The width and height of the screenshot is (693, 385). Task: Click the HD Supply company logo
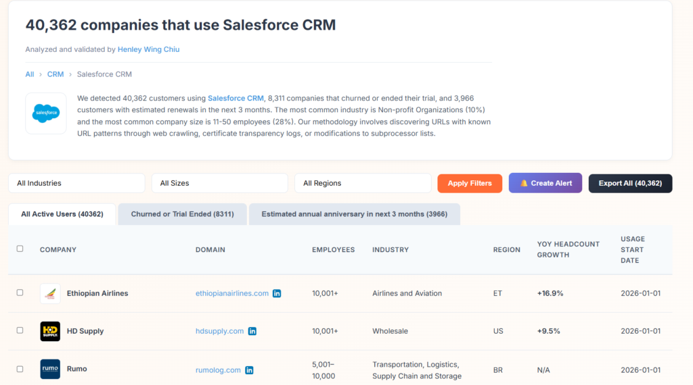(50, 332)
